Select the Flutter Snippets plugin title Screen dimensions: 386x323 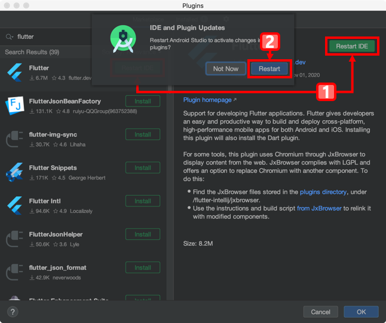click(x=53, y=168)
